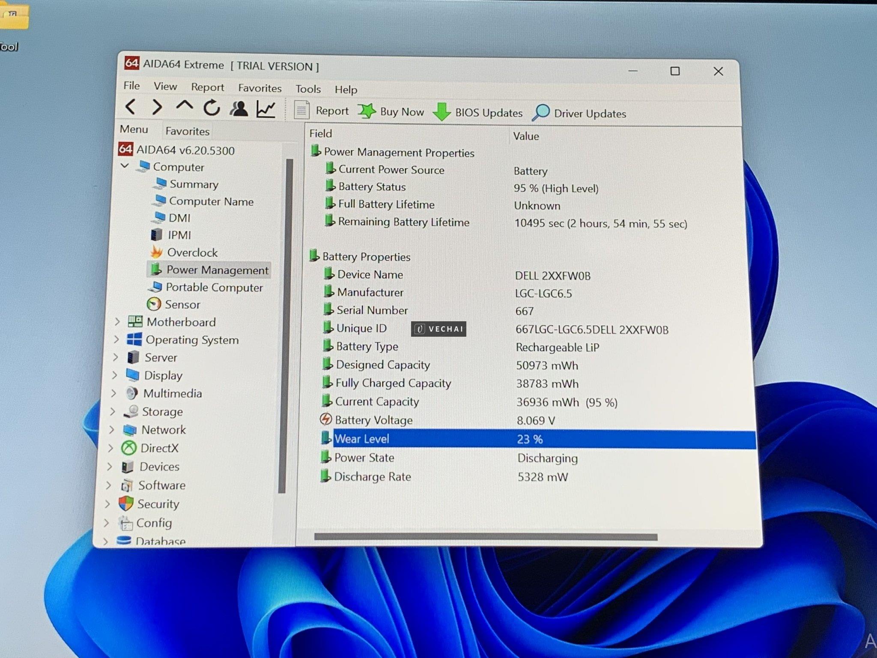Viewport: 877px width, 658px height.
Task: Open the graph chart icon
Action: (265, 109)
